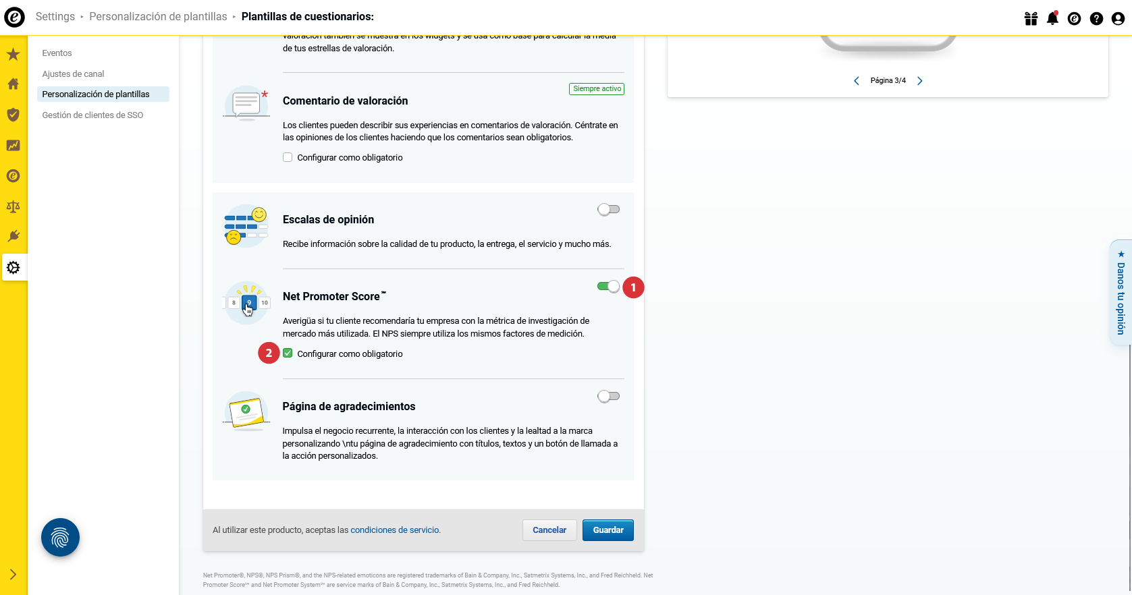Enable the Escalas de opinión toggle
Screen dimensions: 1132x595
(x=608, y=209)
